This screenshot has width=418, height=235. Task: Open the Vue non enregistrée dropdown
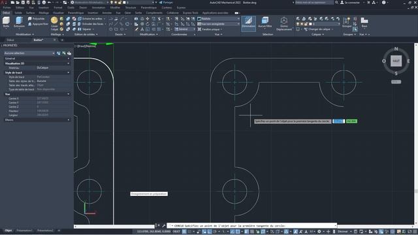coord(219,24)
